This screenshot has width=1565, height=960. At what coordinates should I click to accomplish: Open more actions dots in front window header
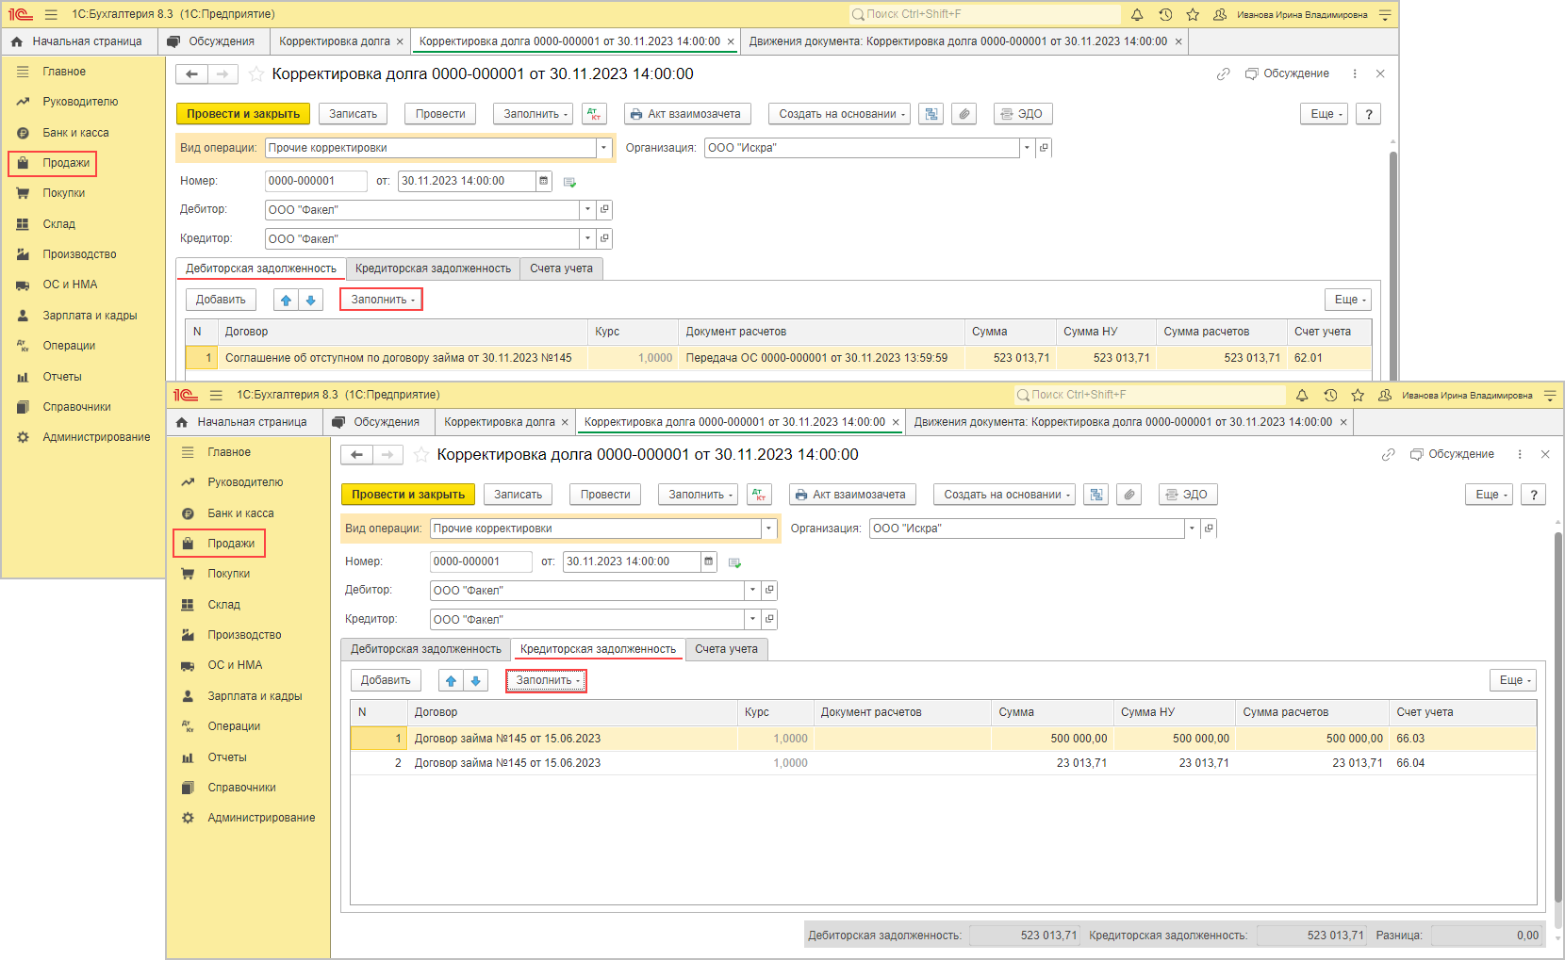point(1520,455)
